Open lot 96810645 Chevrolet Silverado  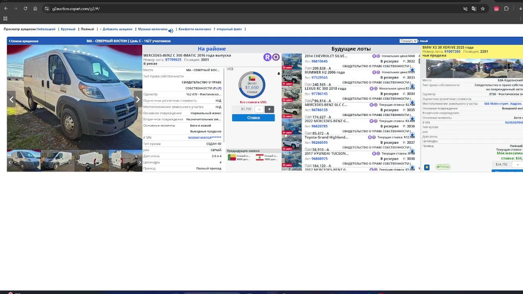320,61
